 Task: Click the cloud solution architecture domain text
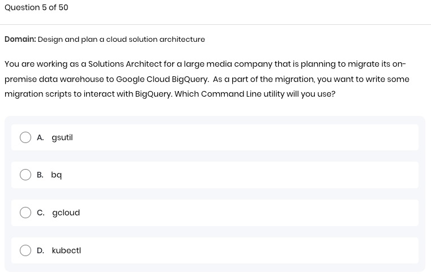pos(155,39)
